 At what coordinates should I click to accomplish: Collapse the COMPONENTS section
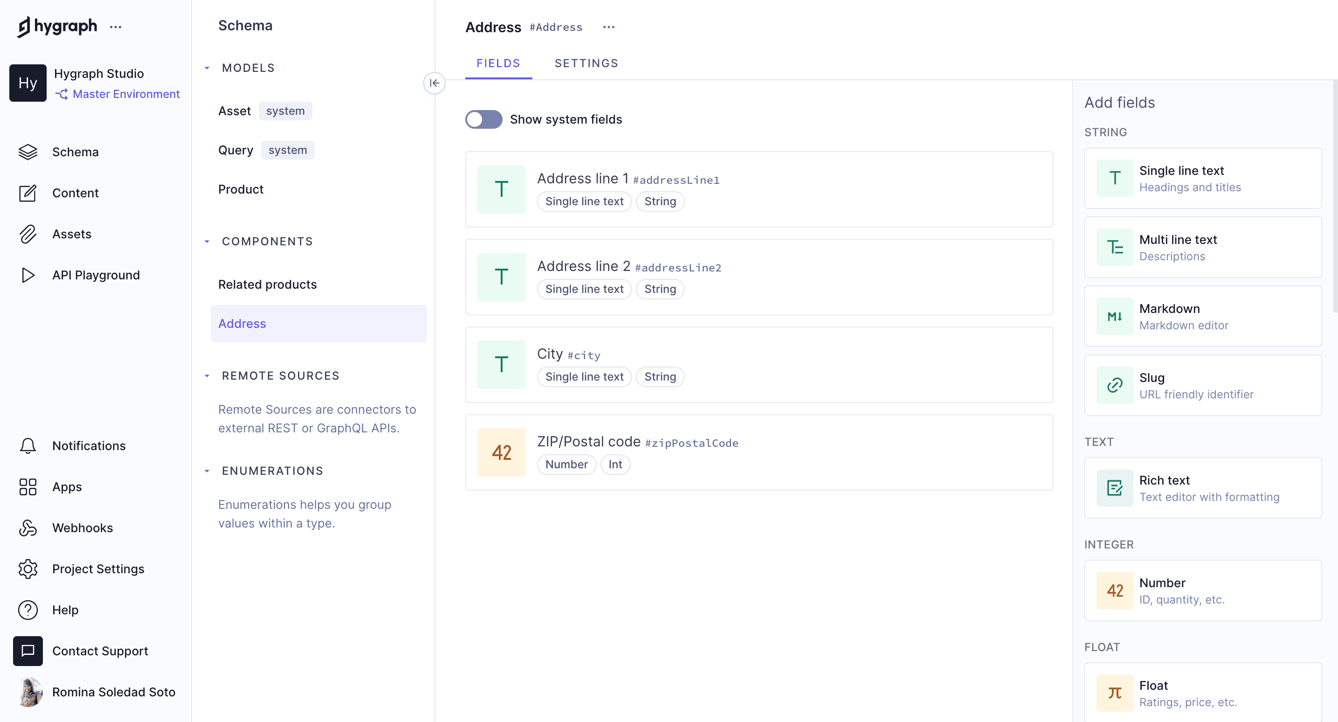click(x=207, y=241)
